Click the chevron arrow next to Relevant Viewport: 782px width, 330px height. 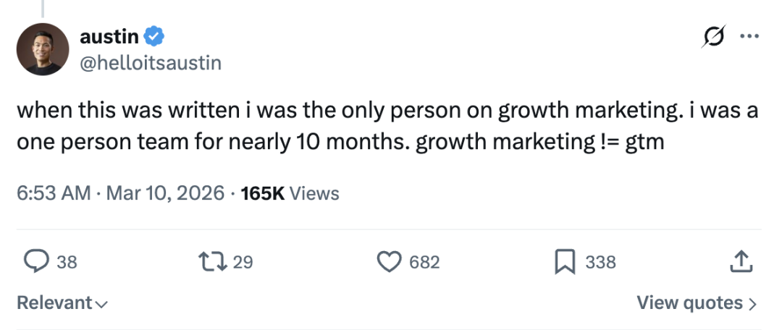101,304
